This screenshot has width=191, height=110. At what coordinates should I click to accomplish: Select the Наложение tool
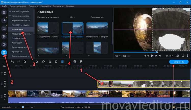(18, 29)
